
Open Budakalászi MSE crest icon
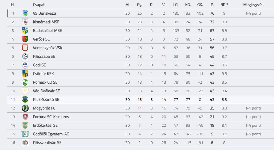point(25,30)
